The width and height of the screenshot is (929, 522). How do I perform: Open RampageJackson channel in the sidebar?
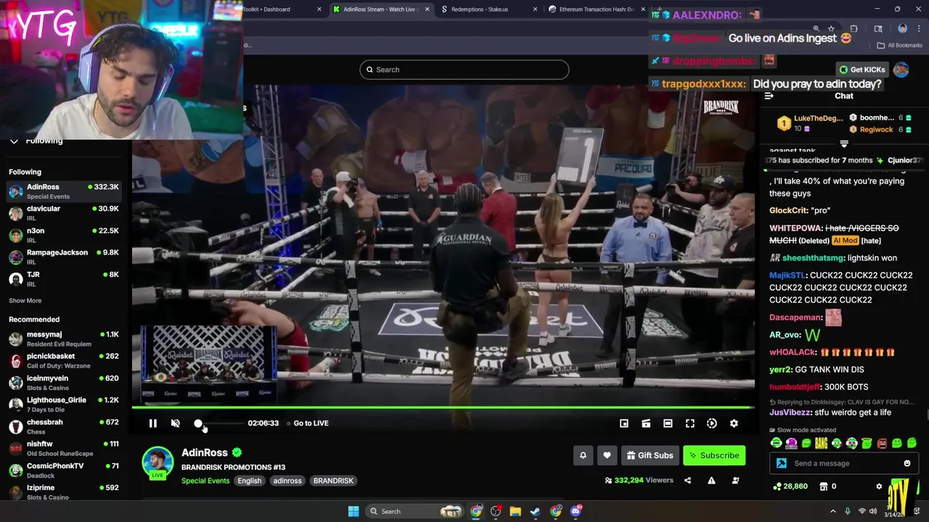click(64, 257)
